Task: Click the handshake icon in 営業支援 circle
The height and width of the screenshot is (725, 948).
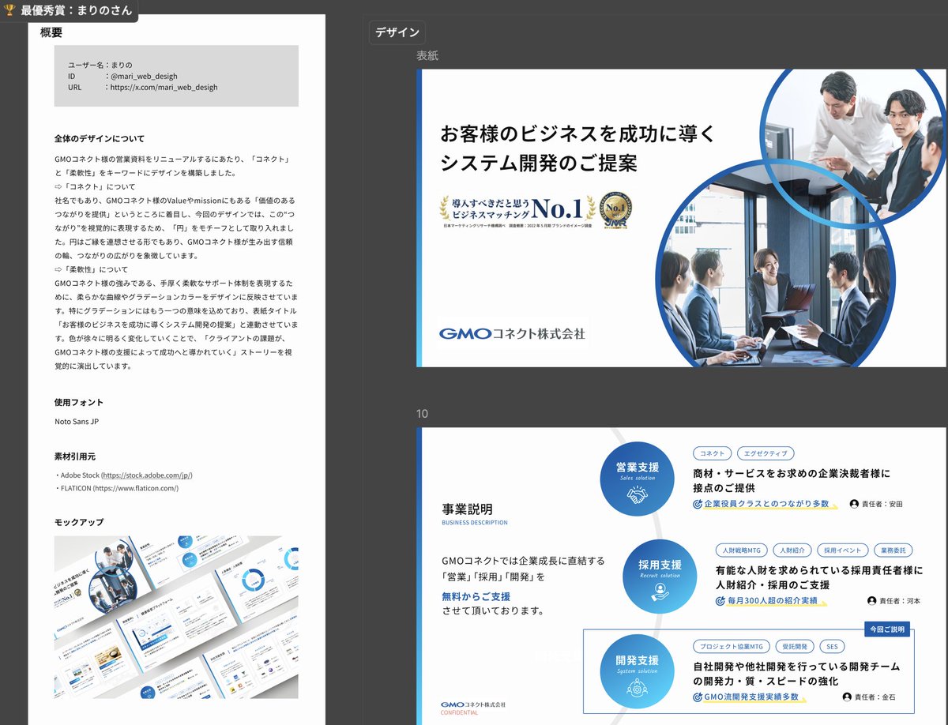Action: coord(637,495)
